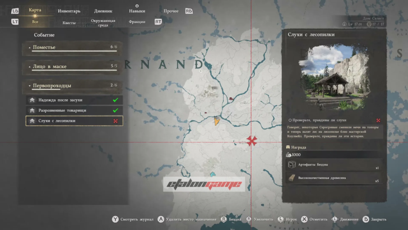
Task: Click the orange player arrow on map
Action: pos(216,119)
